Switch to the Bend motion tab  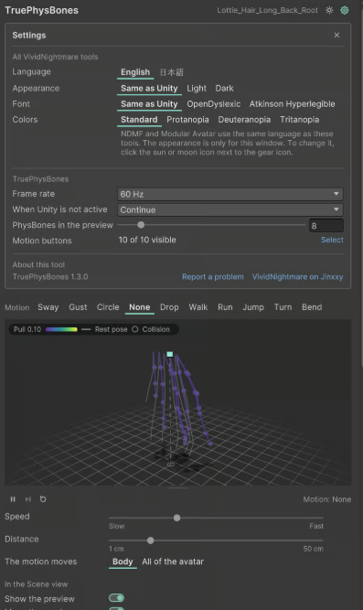pyautogui.click(x=312, y=307)
